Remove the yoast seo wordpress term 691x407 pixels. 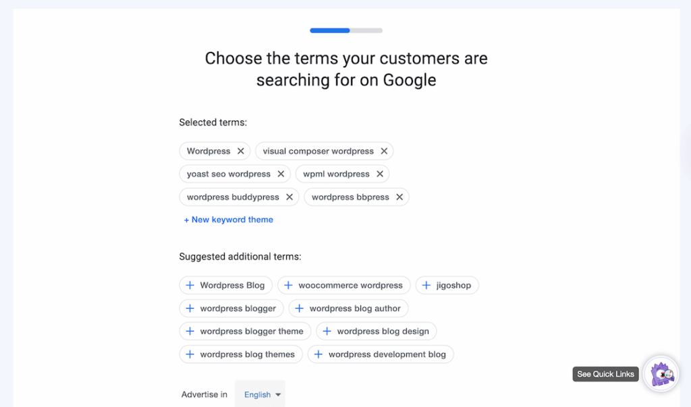point(281,174)
